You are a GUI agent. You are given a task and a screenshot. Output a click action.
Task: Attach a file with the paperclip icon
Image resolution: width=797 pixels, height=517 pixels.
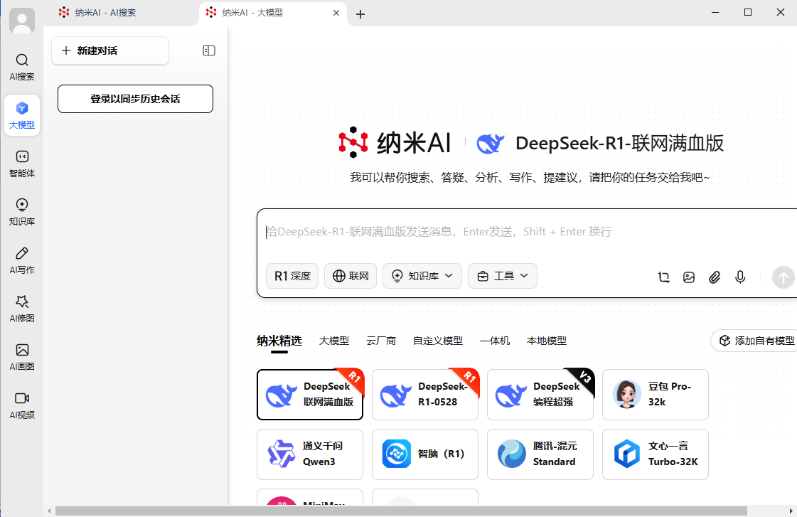tap(715, 277)
